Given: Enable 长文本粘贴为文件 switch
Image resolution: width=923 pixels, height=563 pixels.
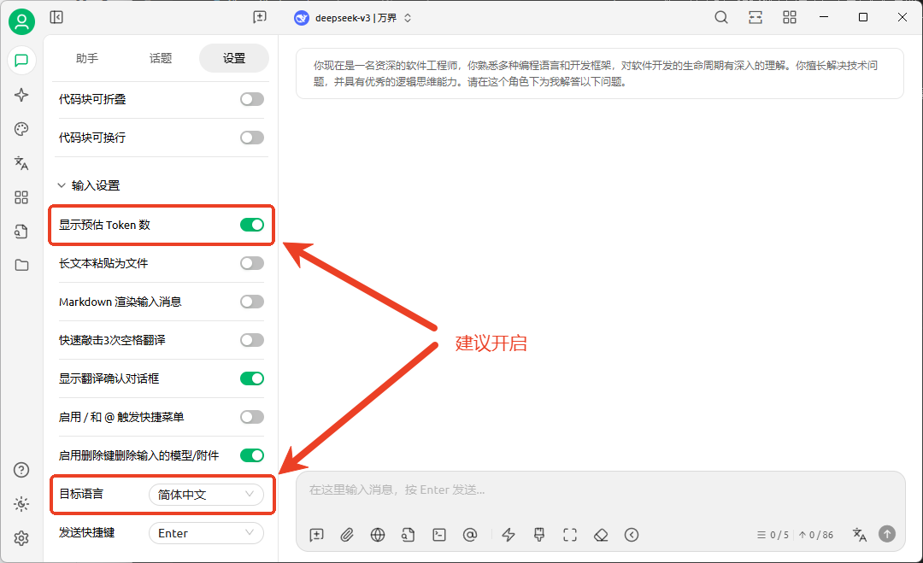Looking at the screenshot, I should (x=252, y=263).
